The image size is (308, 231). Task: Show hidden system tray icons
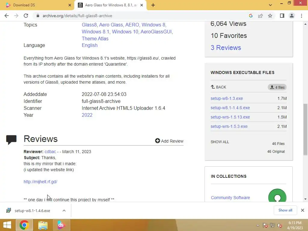(258, 225)
